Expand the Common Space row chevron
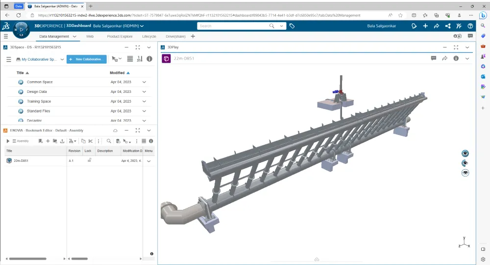Viewport: 490px width, 265px height. coord(144,82)
